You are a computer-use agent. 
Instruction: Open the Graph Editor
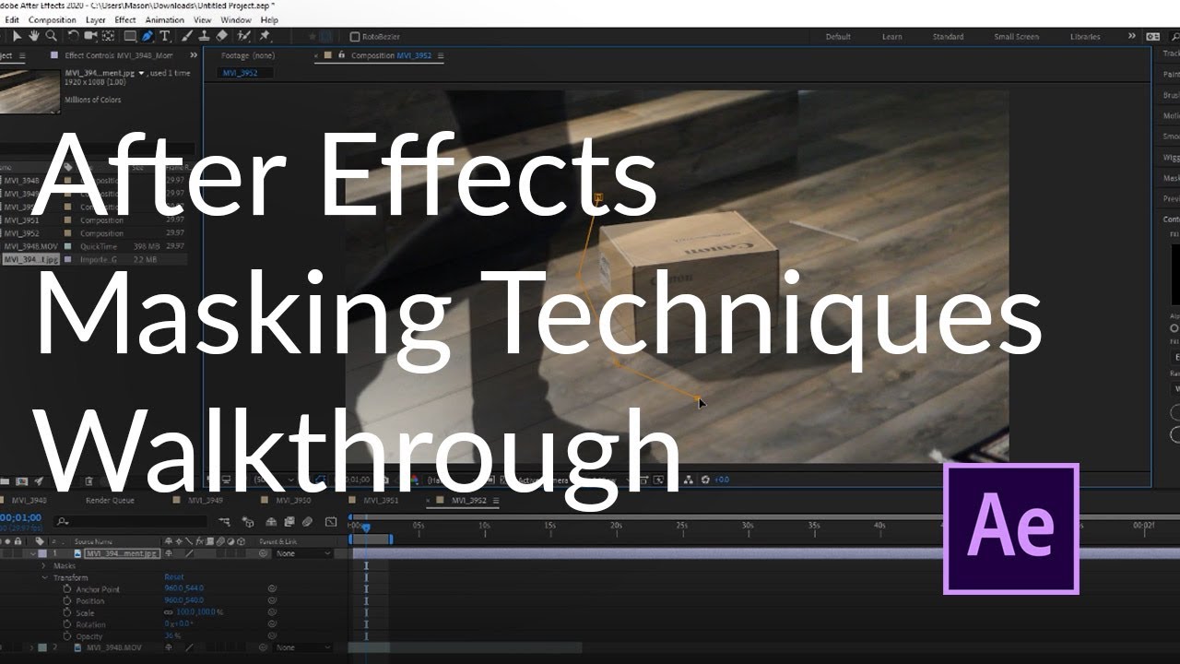click(x=331, y=522)
